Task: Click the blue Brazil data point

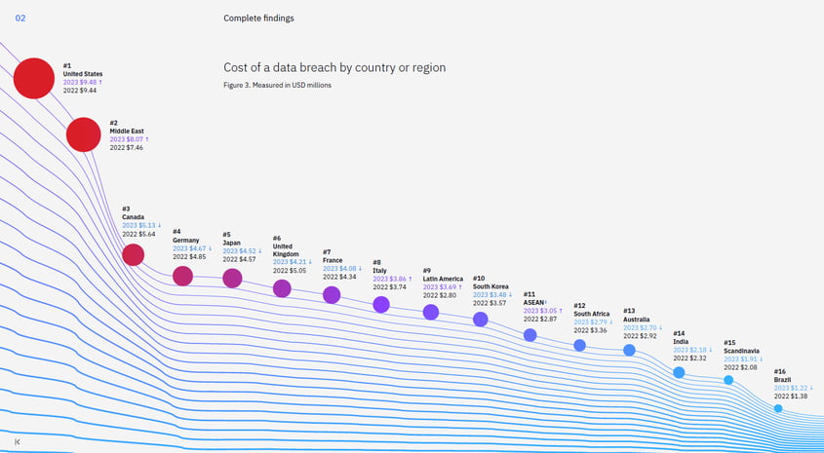Action: pyautogui.click(x=778, y=408)
